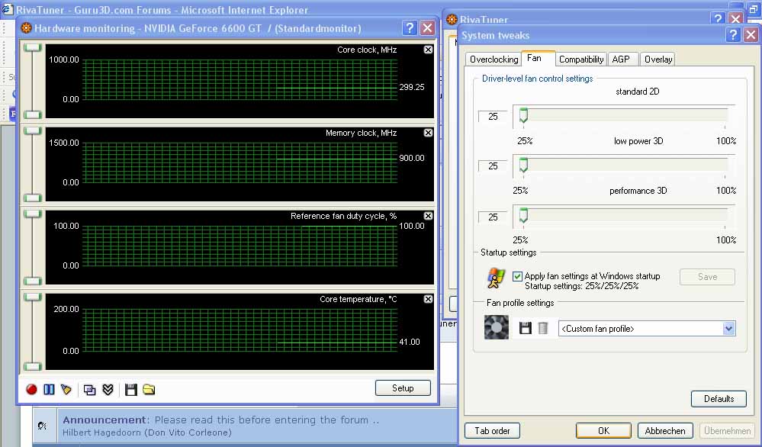
Task: Save the fan profile with the floppy icon
Action: coord(525,328)
